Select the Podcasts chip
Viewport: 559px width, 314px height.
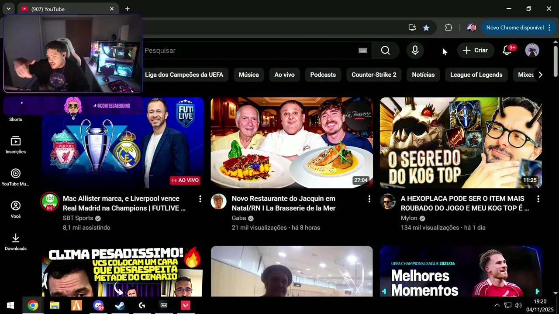click(323, 75)
